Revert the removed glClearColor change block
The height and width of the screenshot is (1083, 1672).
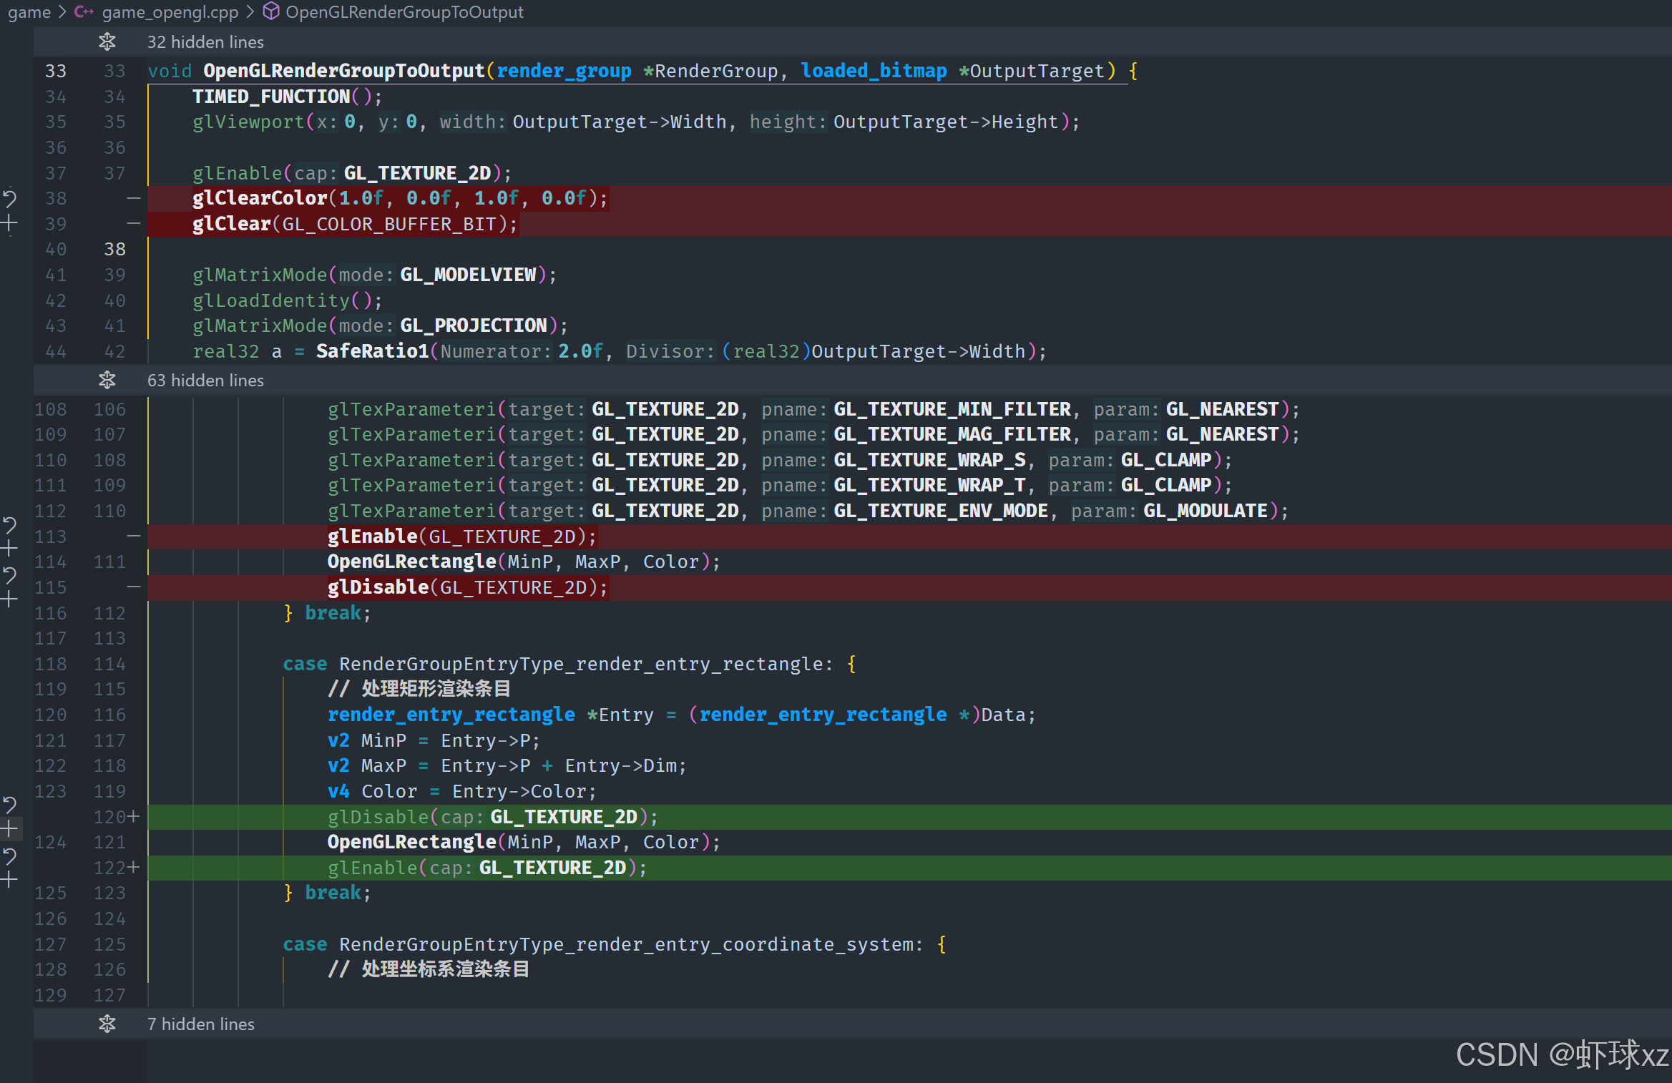(x=9, y=198)
